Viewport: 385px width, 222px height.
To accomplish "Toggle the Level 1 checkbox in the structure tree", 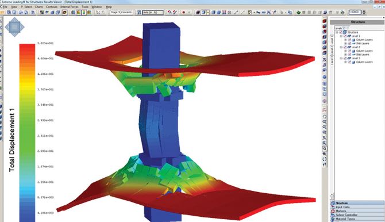I will [345, 36].
